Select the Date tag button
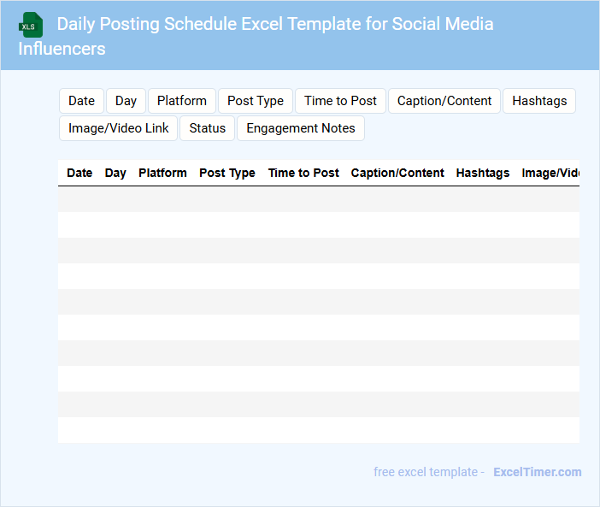Image resolution: width=600 pixels, height=507 pixels. tap(82, 101)
